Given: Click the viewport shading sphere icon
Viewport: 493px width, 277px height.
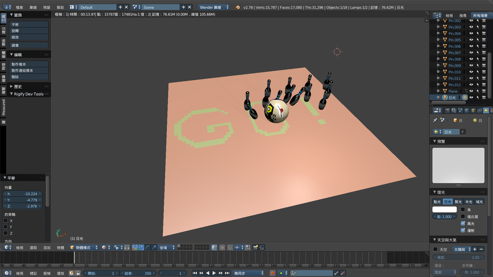Looking at the screenshot, I should pyautogui.click(x=104, y=248).
